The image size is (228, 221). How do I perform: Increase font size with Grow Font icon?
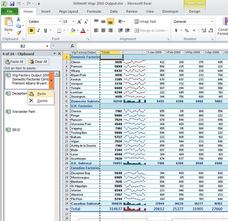[x=79, y=22]
